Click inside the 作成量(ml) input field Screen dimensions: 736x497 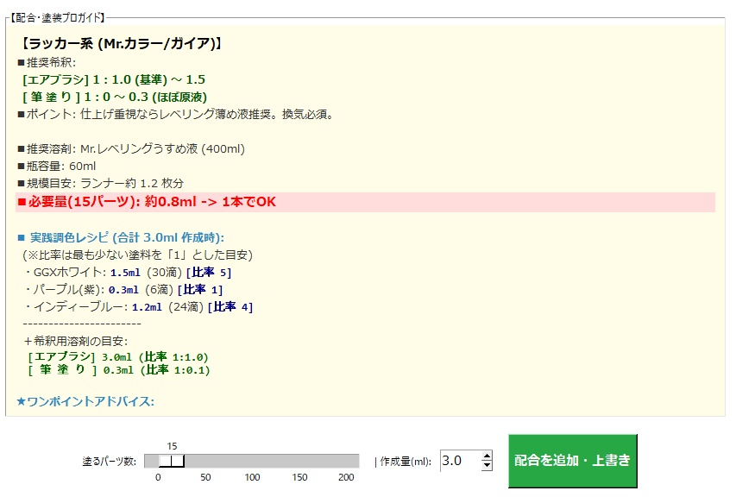[x=456, y=460]
